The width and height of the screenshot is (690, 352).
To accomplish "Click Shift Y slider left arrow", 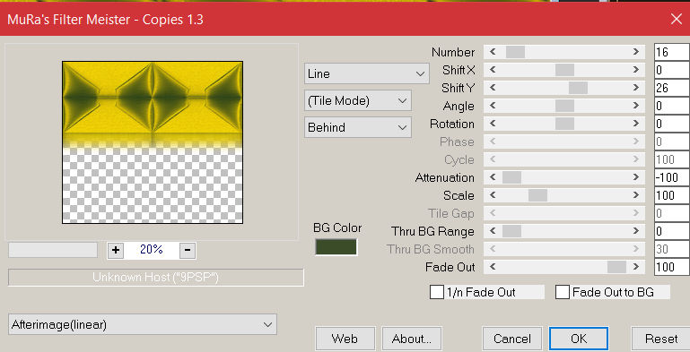I will click(493, 88).
